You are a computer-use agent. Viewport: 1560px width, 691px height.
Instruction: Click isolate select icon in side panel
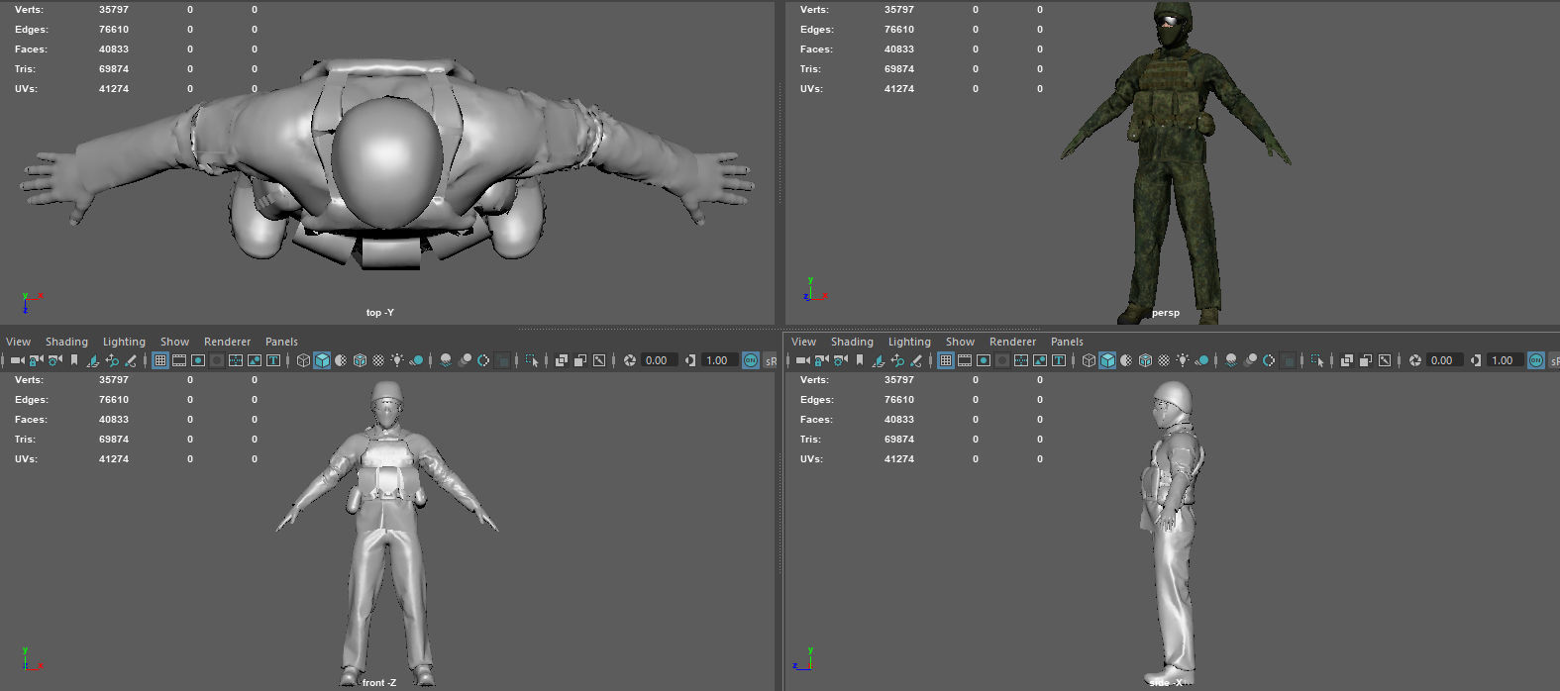click(1317, 360)
